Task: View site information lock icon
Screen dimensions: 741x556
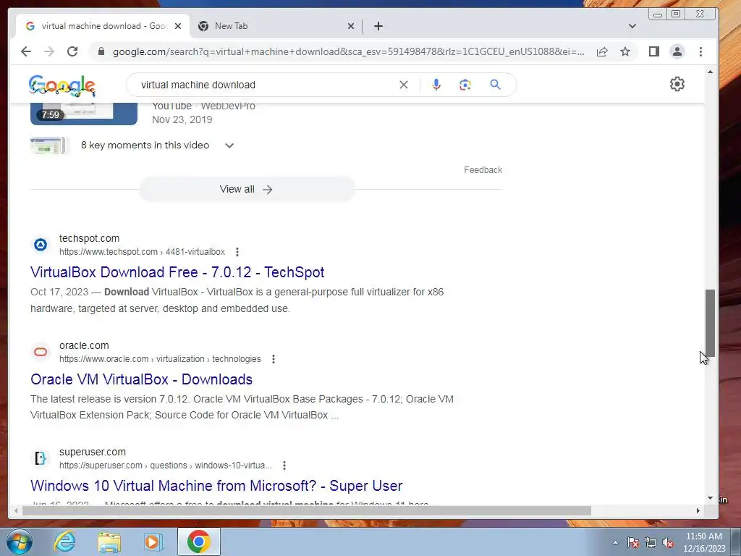Action: point(101,51)
